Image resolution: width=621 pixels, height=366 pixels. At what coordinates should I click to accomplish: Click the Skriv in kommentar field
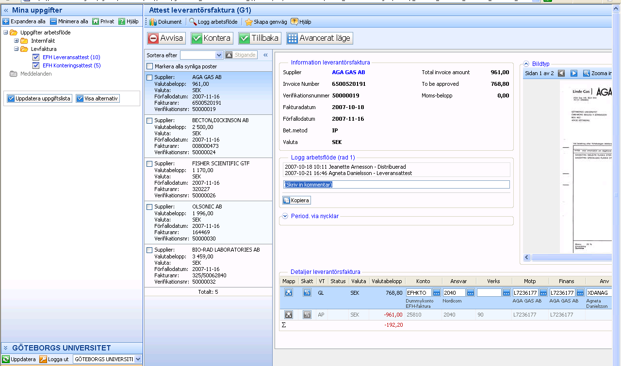click(396, 185)
